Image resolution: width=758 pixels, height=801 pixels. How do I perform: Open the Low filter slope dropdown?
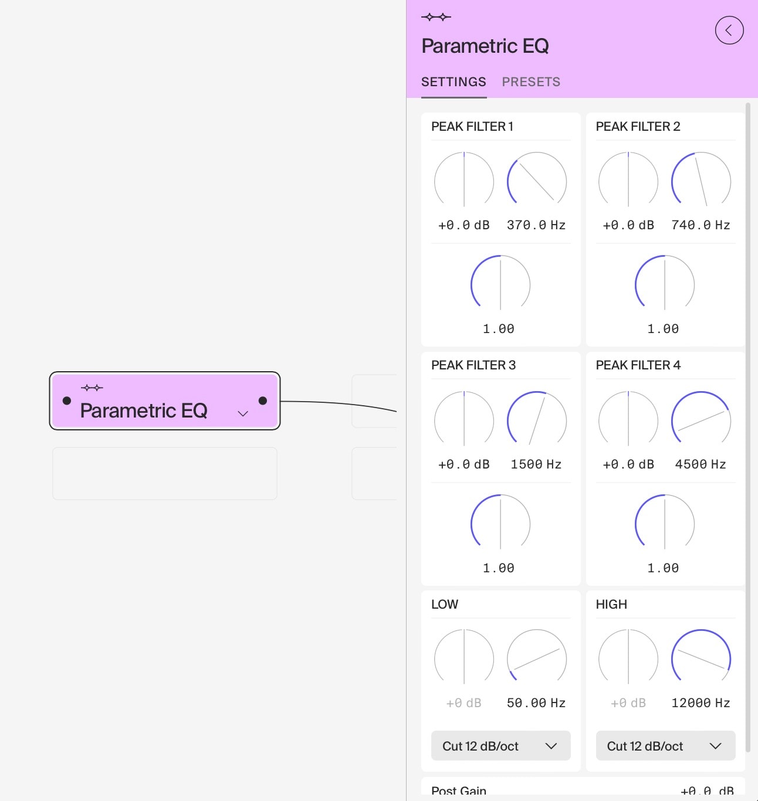500,745
